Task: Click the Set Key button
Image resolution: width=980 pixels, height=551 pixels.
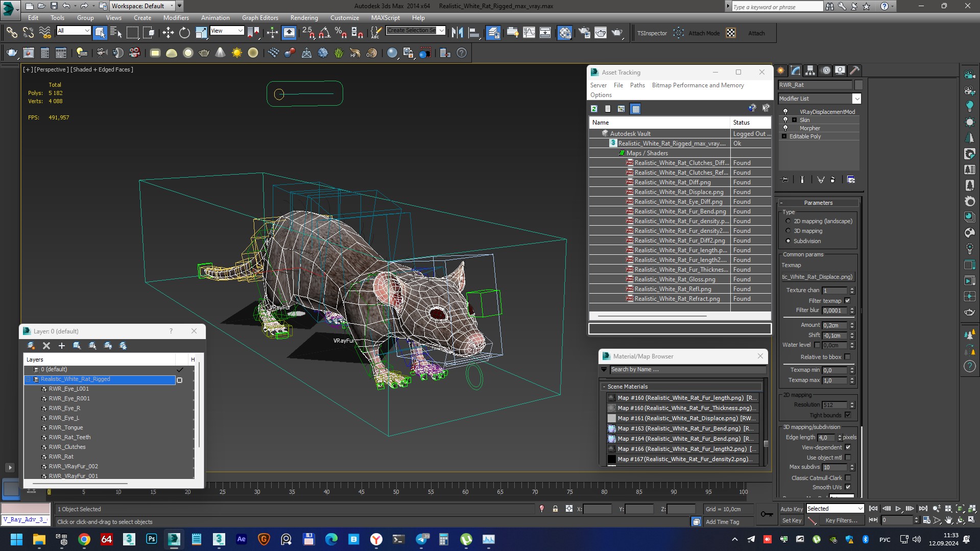Action: 792,520
